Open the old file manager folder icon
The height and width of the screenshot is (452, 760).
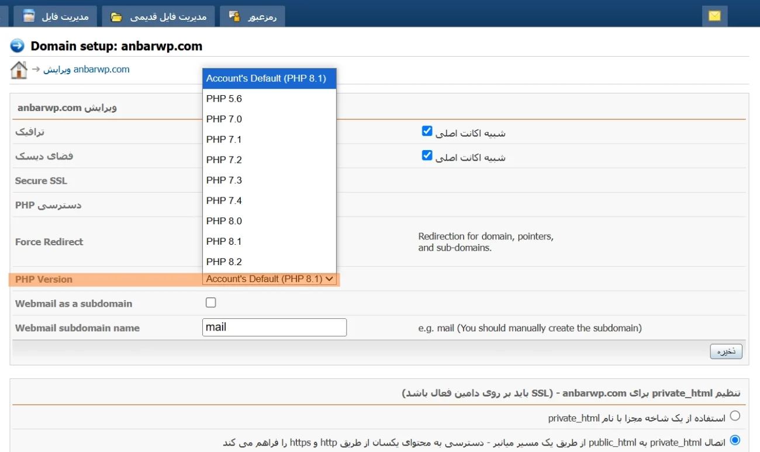[115, 16]
